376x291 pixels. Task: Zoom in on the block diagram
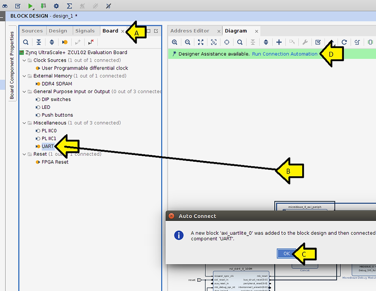[x=174, y=42]
